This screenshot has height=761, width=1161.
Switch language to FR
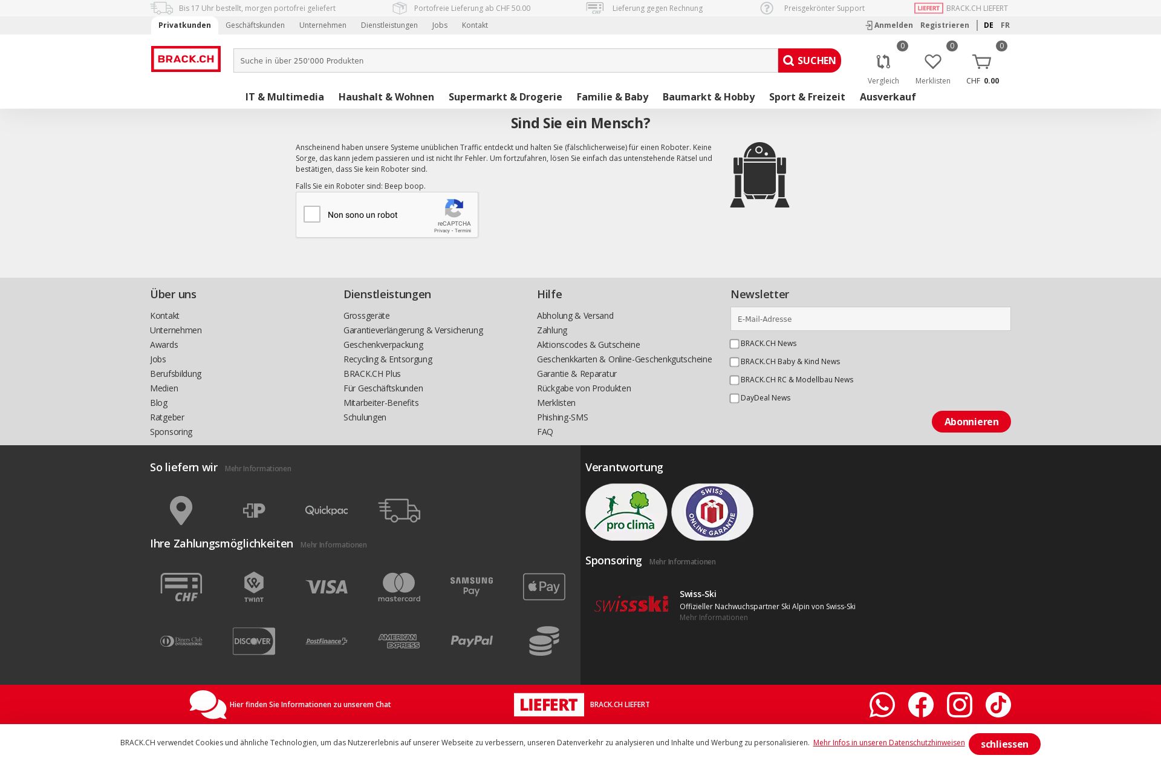click(1005, 25)
